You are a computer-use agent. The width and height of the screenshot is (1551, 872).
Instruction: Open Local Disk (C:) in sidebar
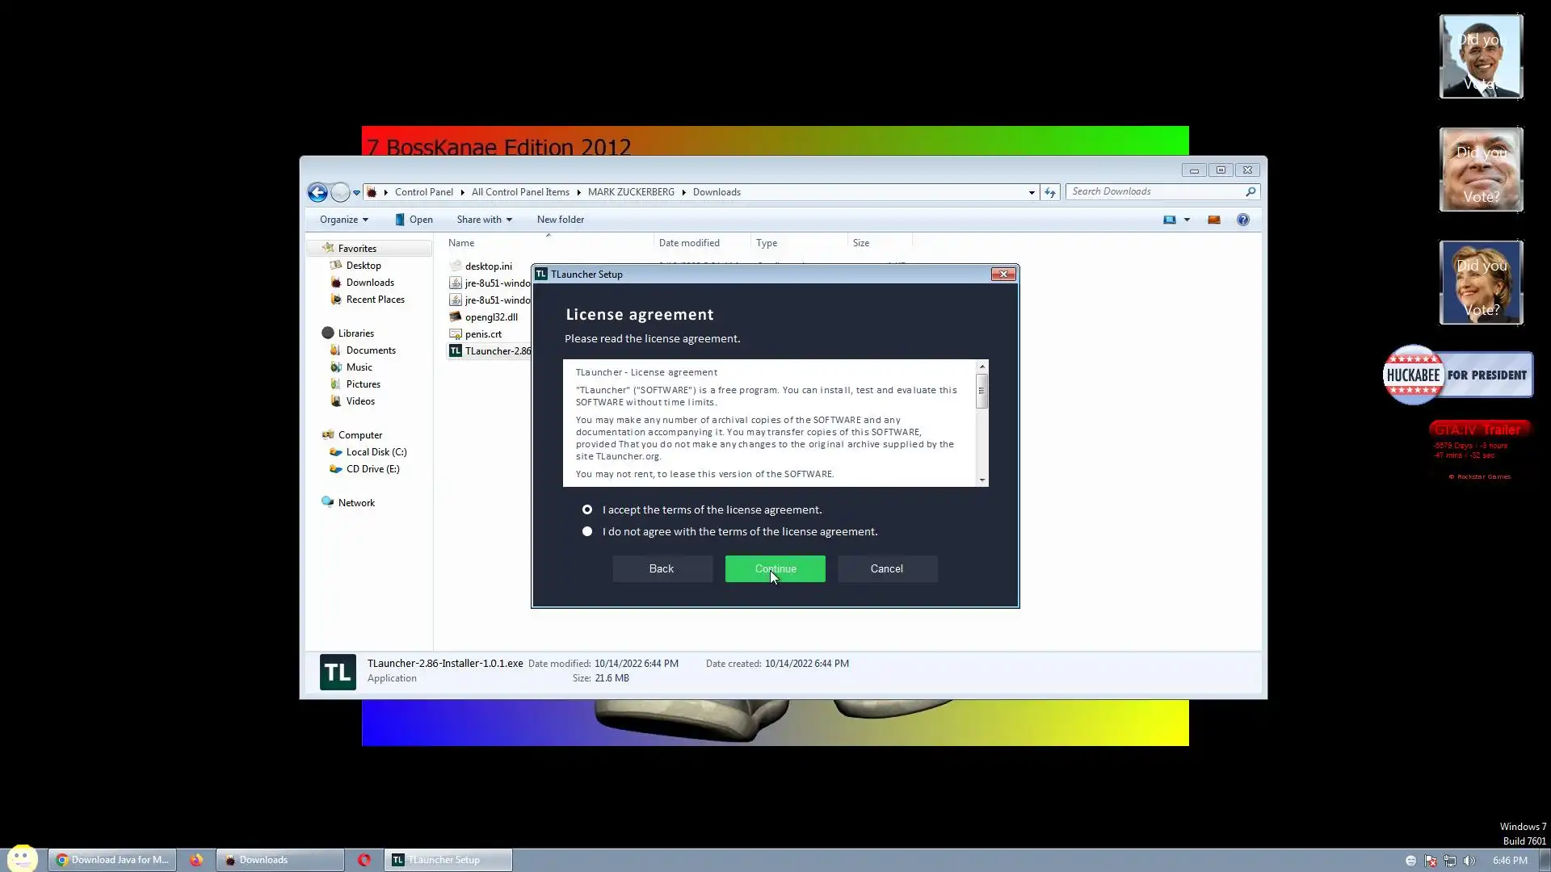376,452
